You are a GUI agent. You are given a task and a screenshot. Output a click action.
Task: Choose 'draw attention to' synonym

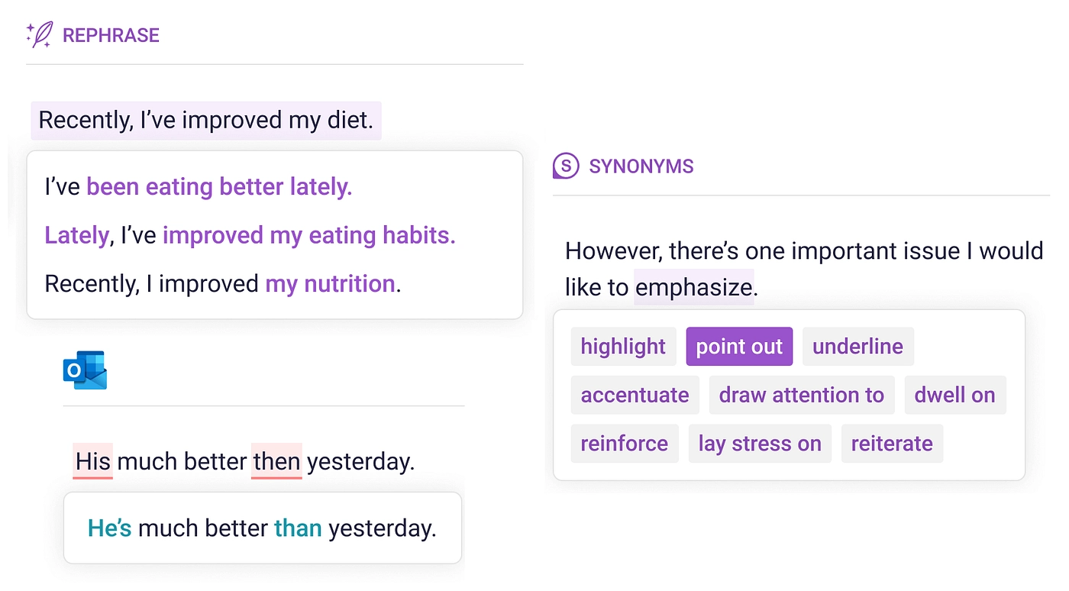coord(801,396)
